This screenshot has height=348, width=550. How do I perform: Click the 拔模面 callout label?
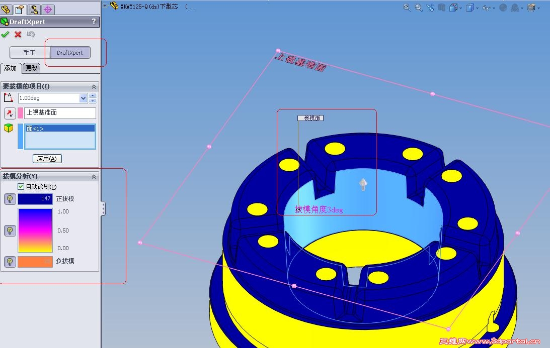(310, 118)
